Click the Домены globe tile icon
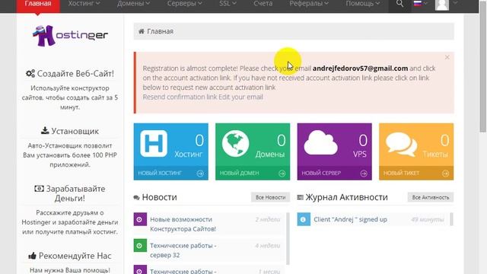Screen dimensions: 487x274 [x=235, y=143]
